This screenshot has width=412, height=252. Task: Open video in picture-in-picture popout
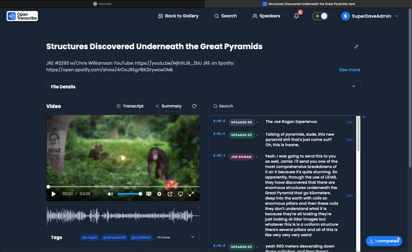coord(170,194)
